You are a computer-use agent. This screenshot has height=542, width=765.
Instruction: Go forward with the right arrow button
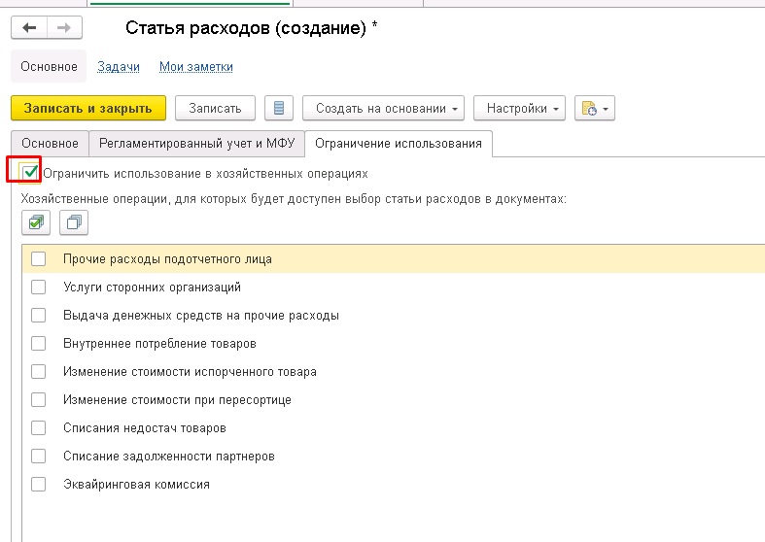pyautogui.click(x=64, y=28)
